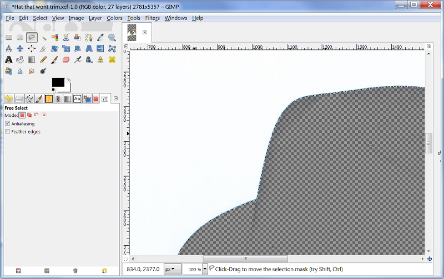Switch to the Fonts Aa dock tab
444x279 pixels.
pos(77,99)
